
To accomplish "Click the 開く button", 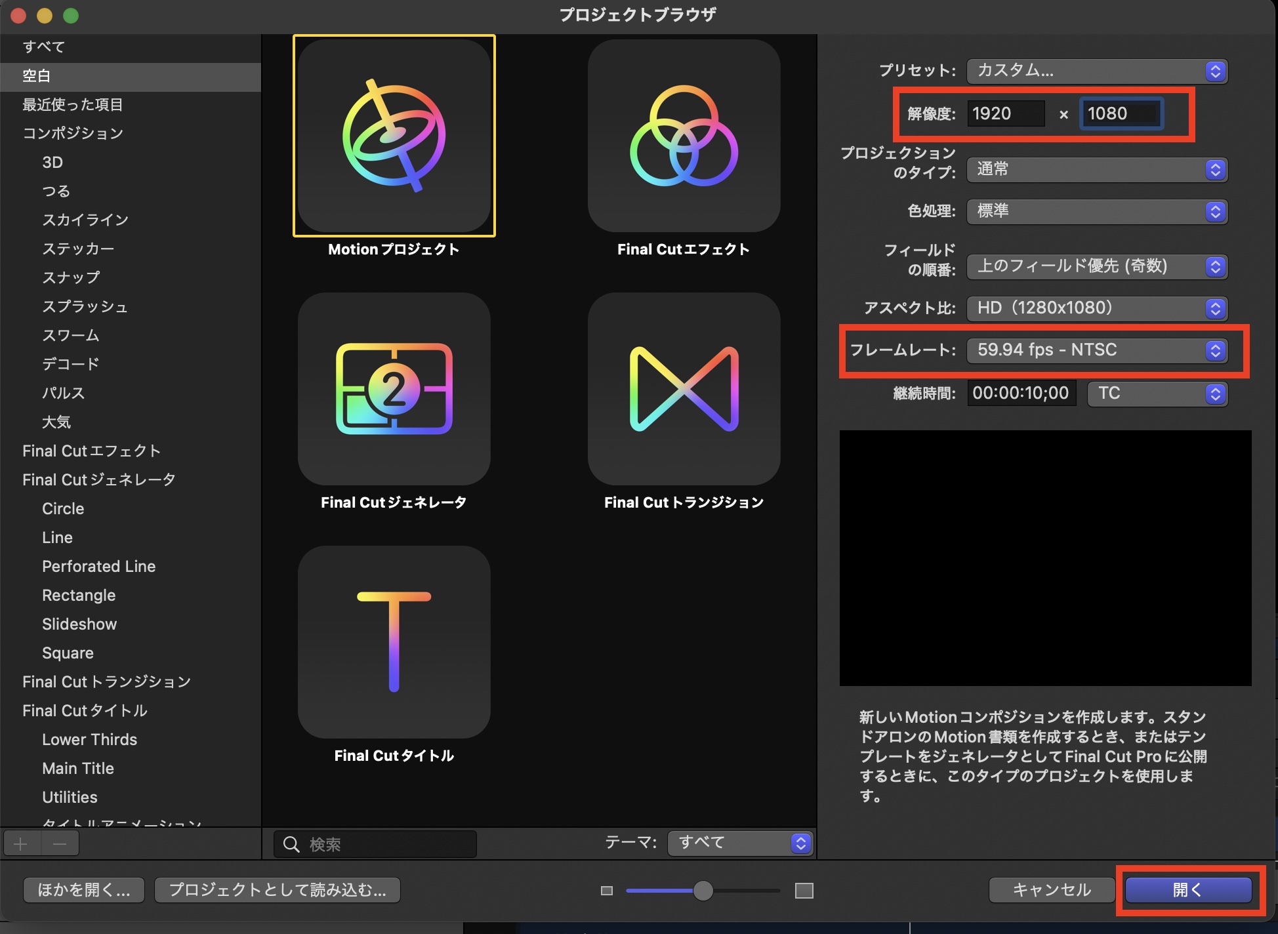I will pos(1188,890).
